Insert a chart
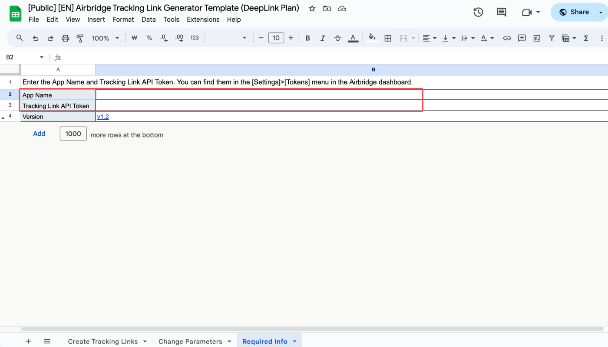Image resolution: width=608 pixels, height=347 pixels. (x=537, y=38)
